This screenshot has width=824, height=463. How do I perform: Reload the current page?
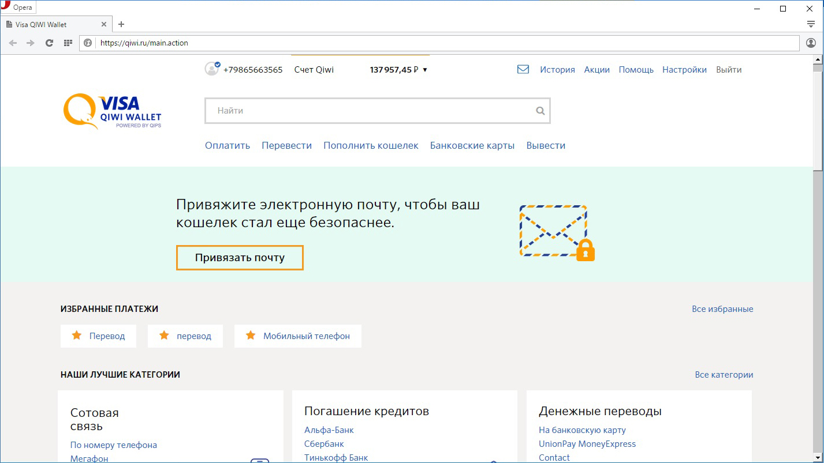click(49, 43)
